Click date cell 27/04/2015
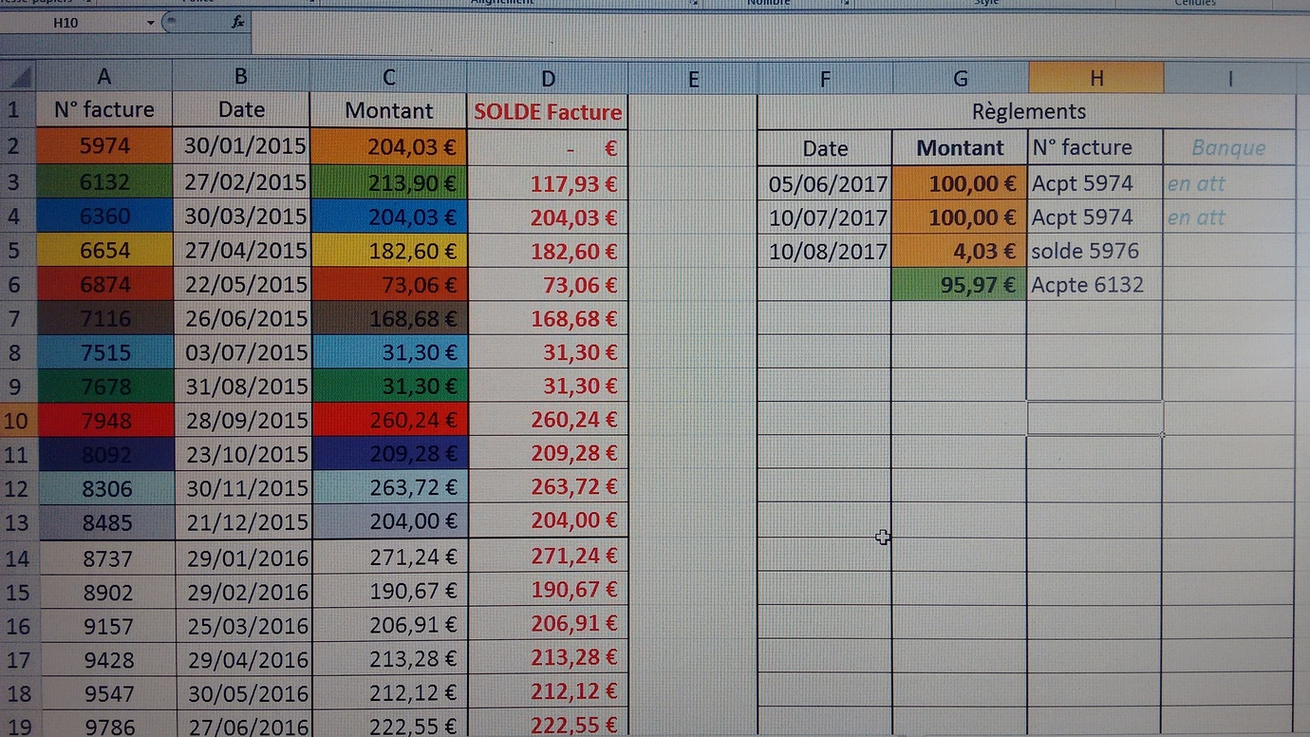The width and height of the screenshot is (1310, 737). [x=242, y=251]
